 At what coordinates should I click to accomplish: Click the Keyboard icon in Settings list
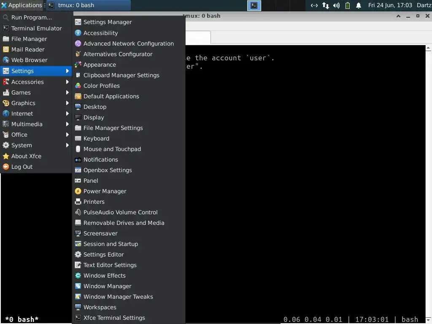(78, 138)
